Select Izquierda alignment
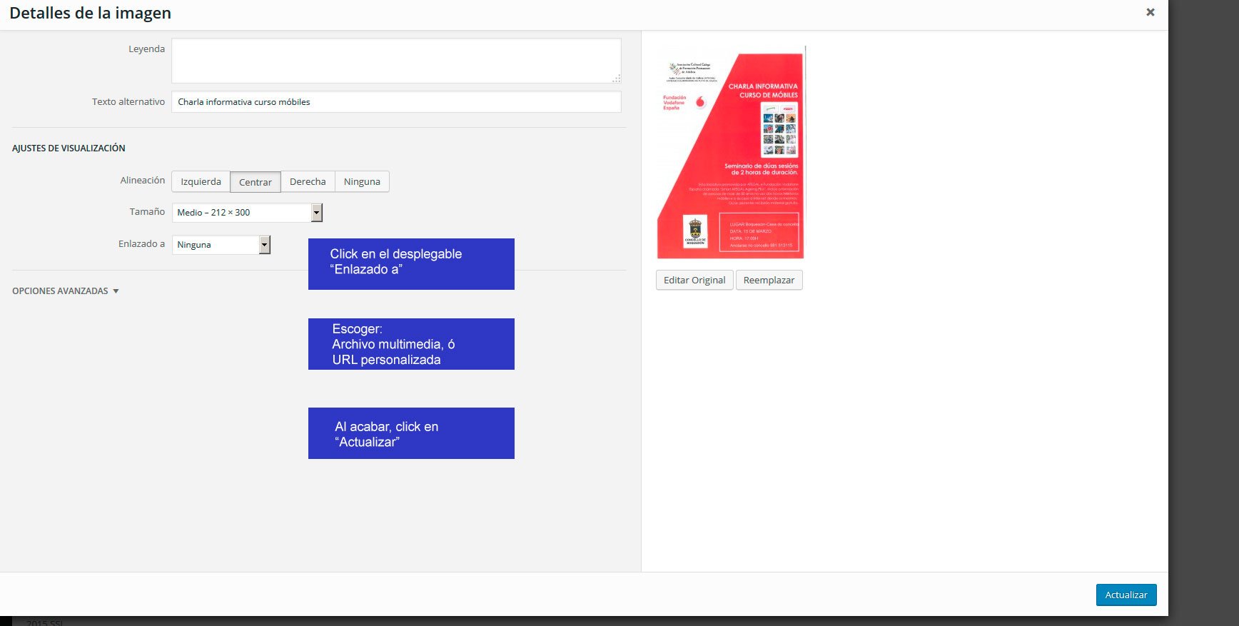1239x626 pixels. (201, 182)
